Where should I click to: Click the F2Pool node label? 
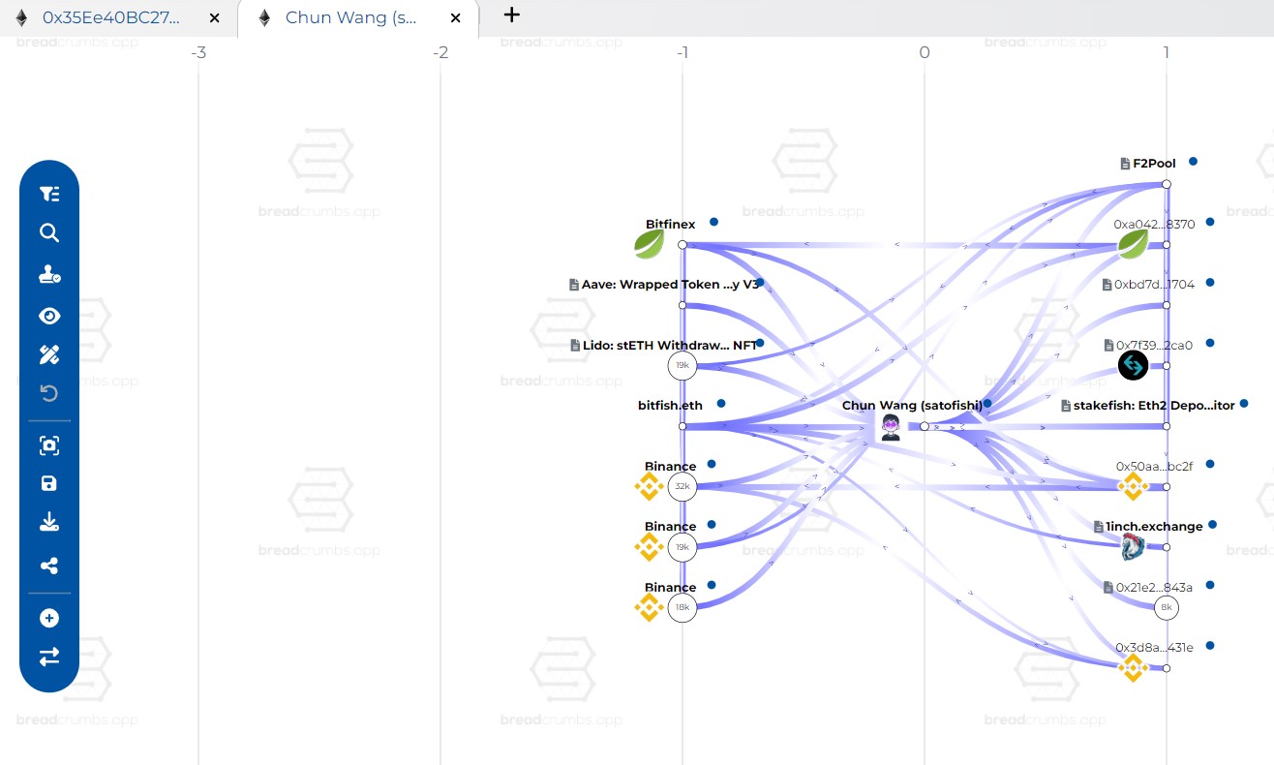pos(1154,164)
